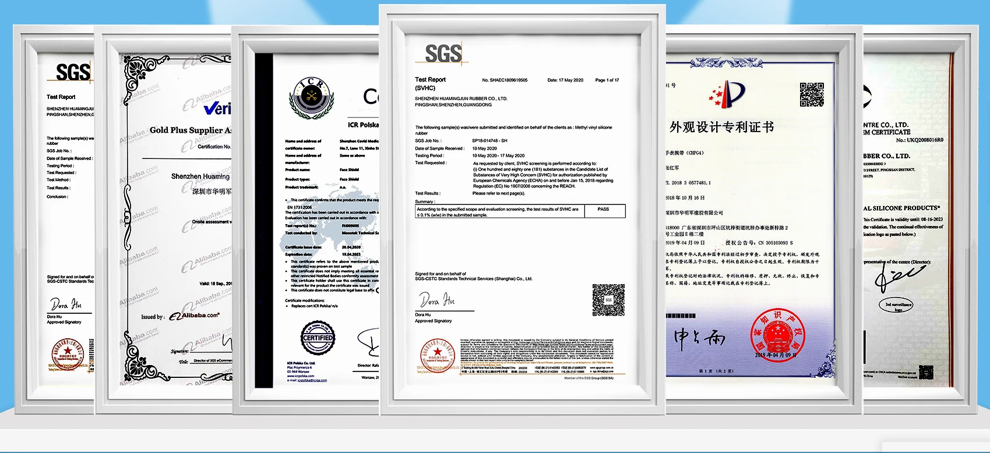Select certificate number "No.: UKQ2008016R0"
990x453 pixels.
919,140
